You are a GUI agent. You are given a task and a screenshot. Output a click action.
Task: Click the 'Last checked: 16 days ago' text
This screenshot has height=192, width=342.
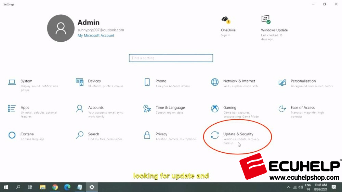pos(272,37)
